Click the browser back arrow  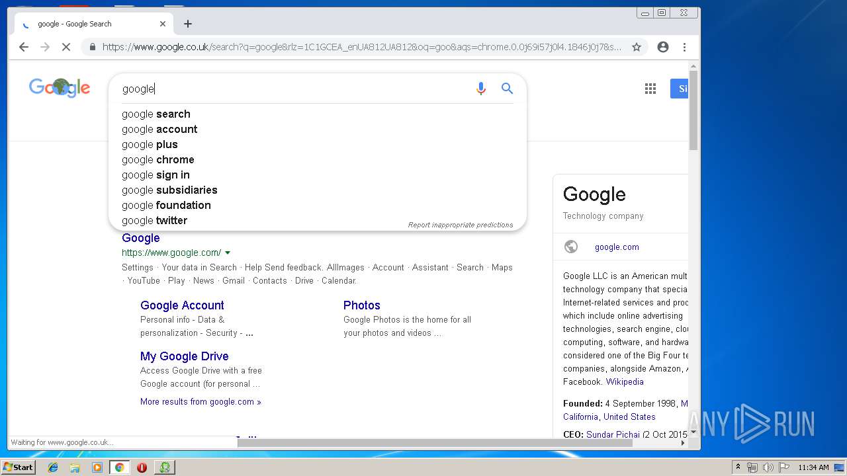[24, 47]
